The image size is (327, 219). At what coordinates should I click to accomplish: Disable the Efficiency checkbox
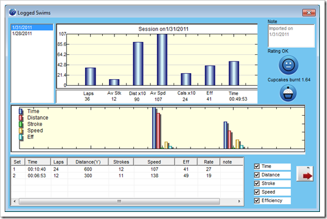coord(257,201)
